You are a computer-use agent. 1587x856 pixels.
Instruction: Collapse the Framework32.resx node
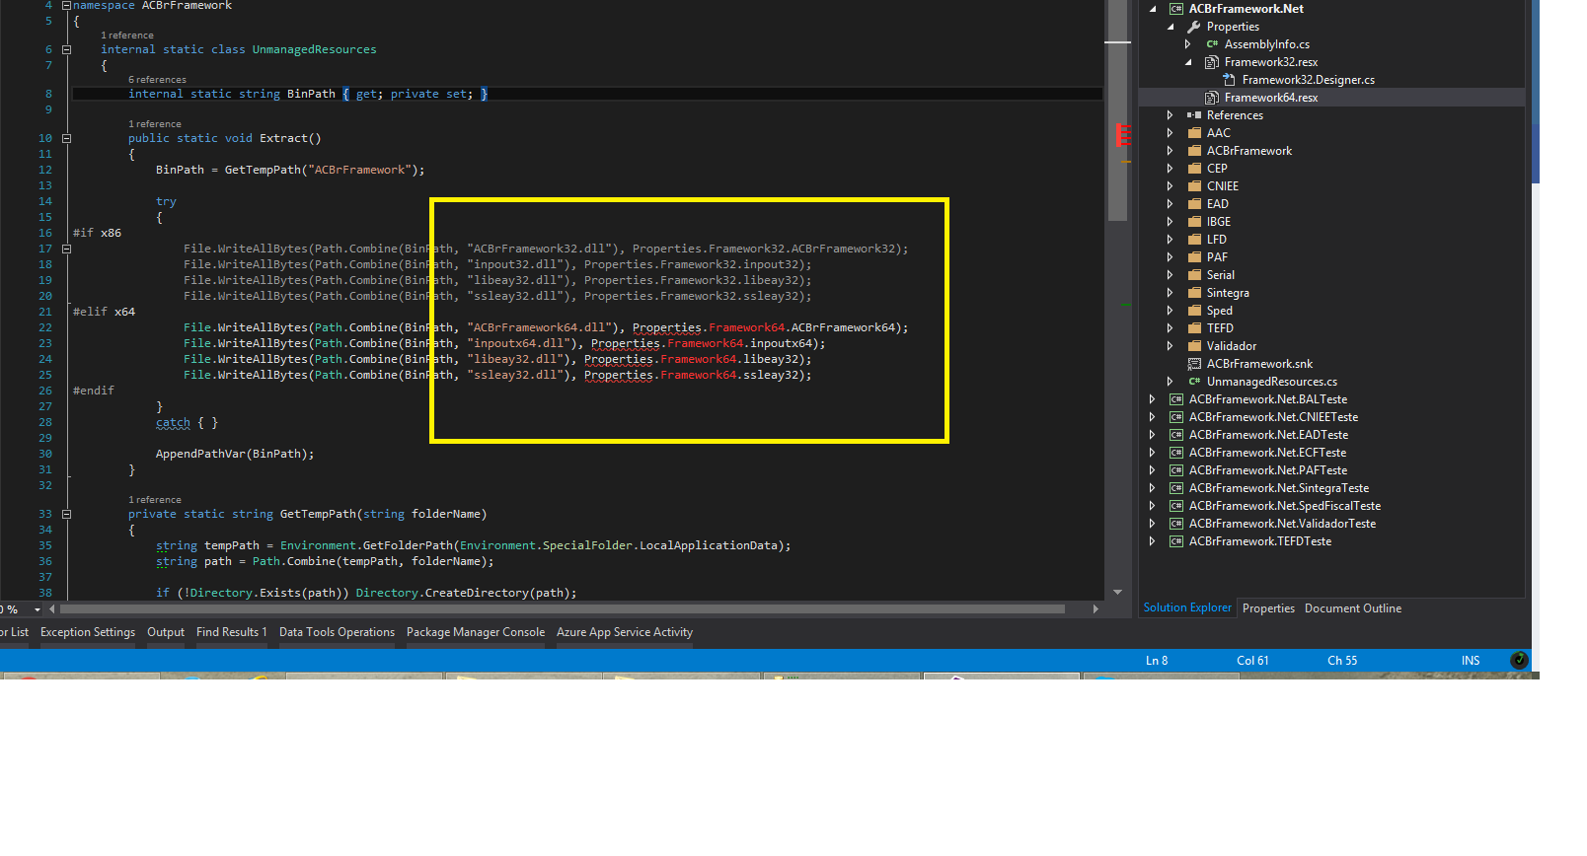(1188, 62)
